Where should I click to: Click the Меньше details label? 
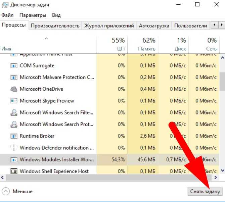click(22, 191)
